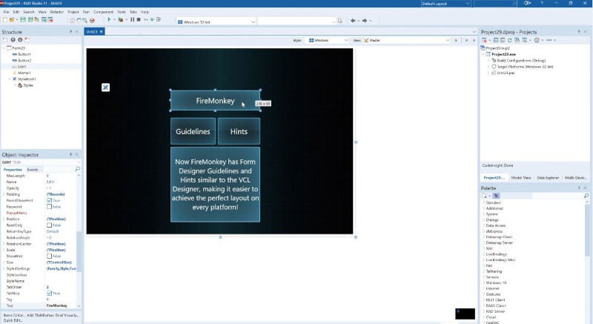This screenshot has width=593, height=324.
Task: Switch to the Events tab in Object Inspector
Action: click(x=33, y=170)
